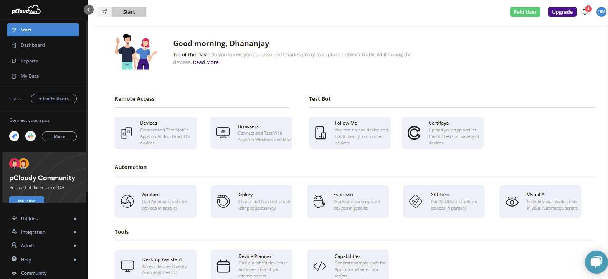Image resolution: width=608 pixels, height=279 pixels.
Task: Open the chat support bubble
Action: pos(596,262)
